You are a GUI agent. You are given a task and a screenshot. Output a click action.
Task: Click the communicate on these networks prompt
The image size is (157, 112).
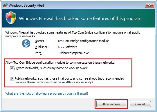coord(60,63)
